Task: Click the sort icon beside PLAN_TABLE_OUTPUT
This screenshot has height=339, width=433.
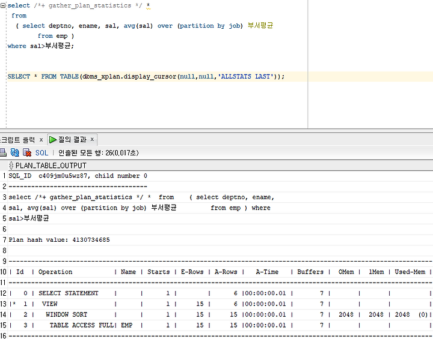Action: tap(11, 166)
